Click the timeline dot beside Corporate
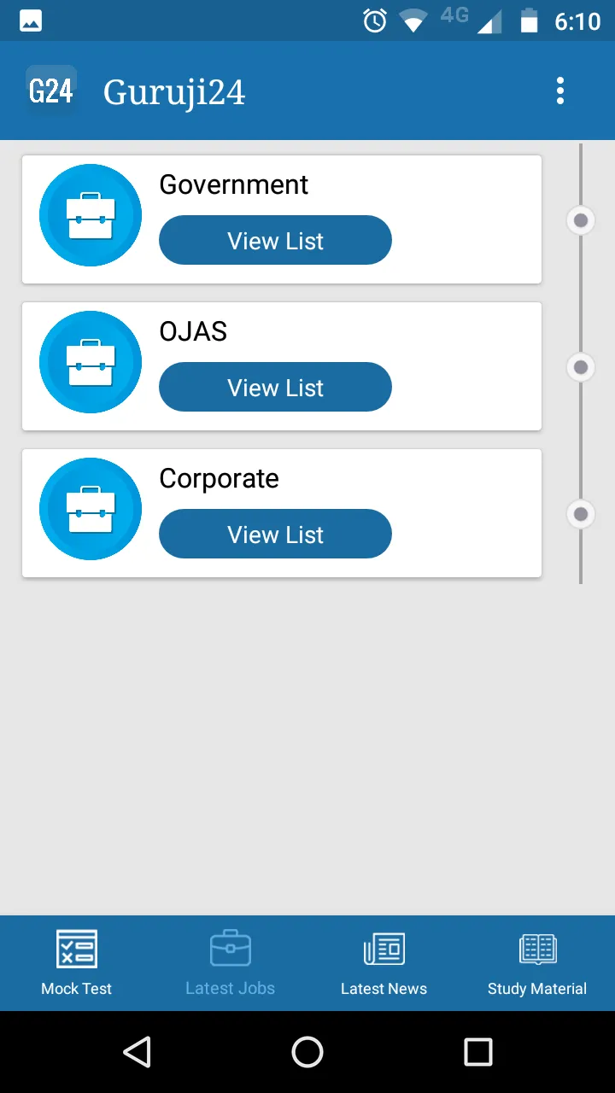 [x=581, y=515]
